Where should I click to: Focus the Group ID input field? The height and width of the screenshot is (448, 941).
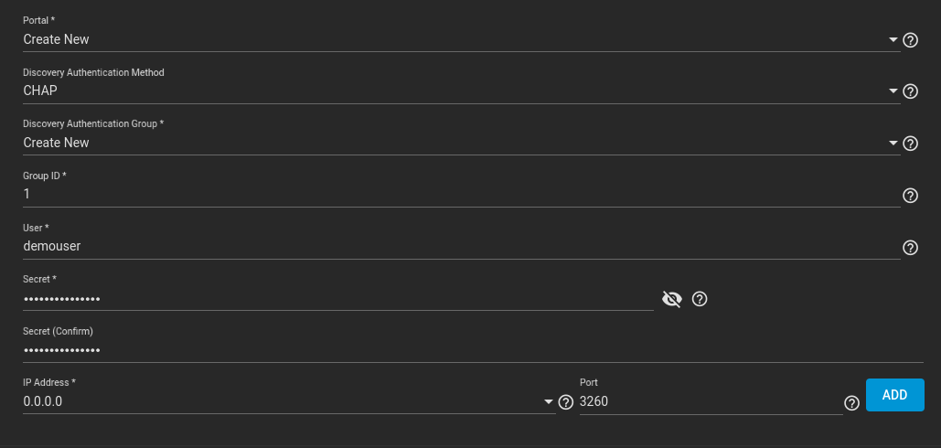tap(461, 195)
